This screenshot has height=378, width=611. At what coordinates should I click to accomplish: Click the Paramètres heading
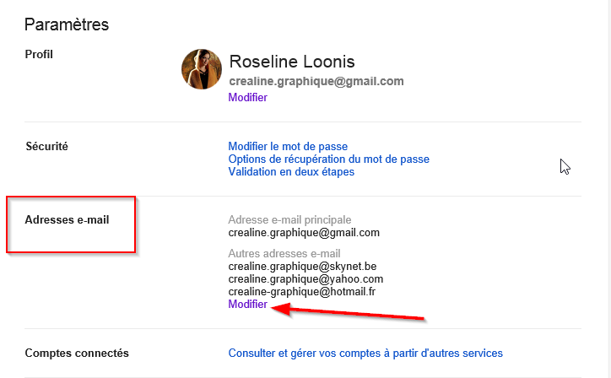(67, 24)
